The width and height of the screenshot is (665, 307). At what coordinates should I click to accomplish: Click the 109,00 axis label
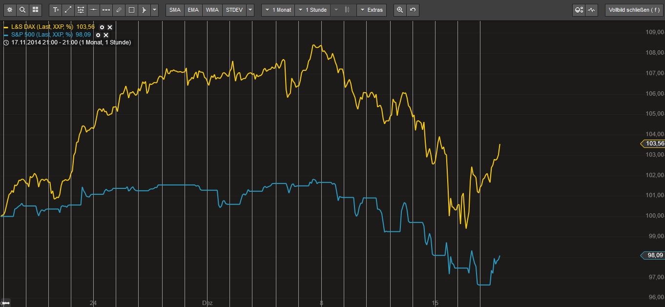tap(654, 32)
